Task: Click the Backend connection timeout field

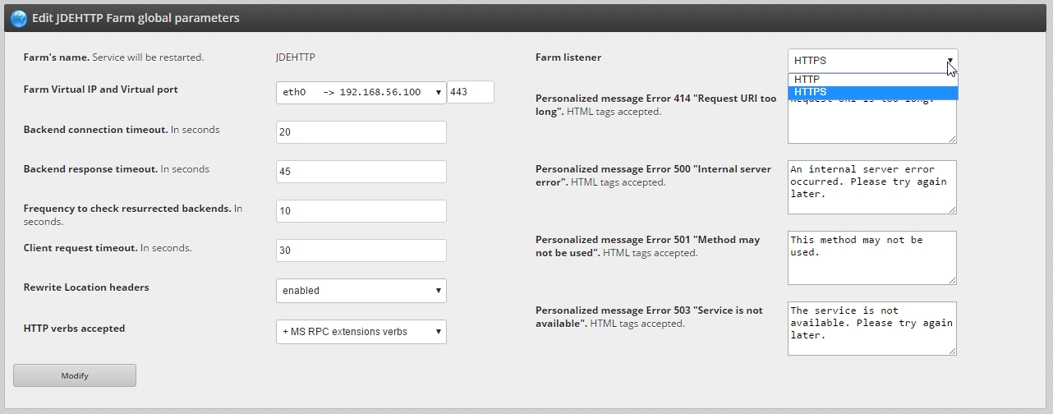Action: 361,132
